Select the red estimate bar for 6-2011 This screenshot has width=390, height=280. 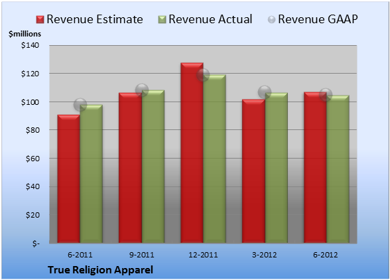[69, 179]
